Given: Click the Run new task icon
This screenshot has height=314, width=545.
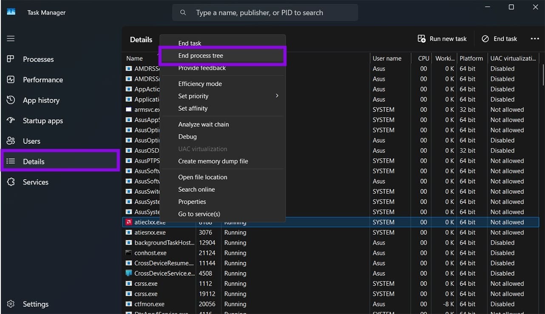Looking at the screenshot, I should (x=422, y=39).
